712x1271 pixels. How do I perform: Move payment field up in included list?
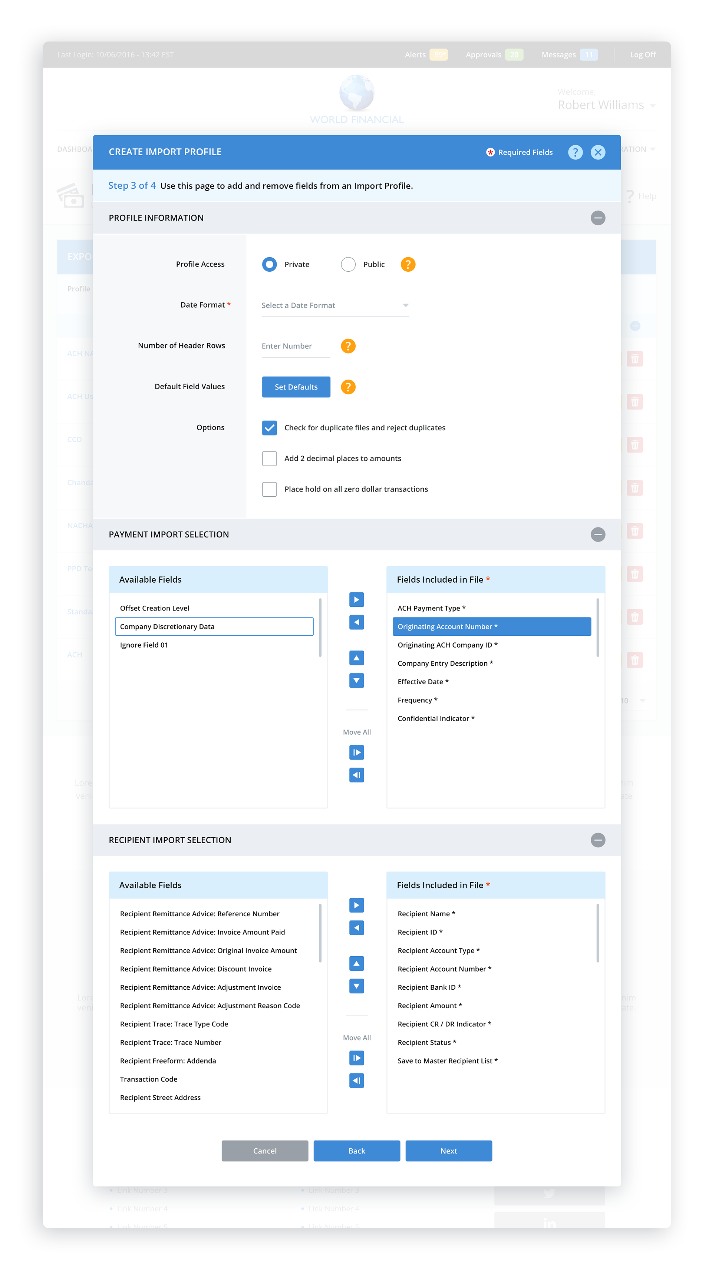[x=356, y=658]
